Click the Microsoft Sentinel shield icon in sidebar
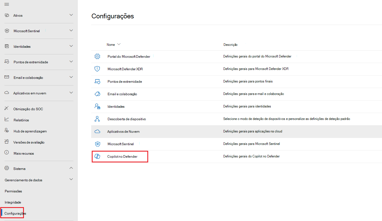This screenshot has height=221, width=382. click(7, 31)
